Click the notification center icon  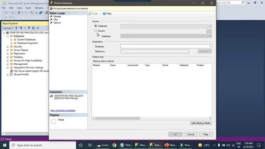click(258, 145)
